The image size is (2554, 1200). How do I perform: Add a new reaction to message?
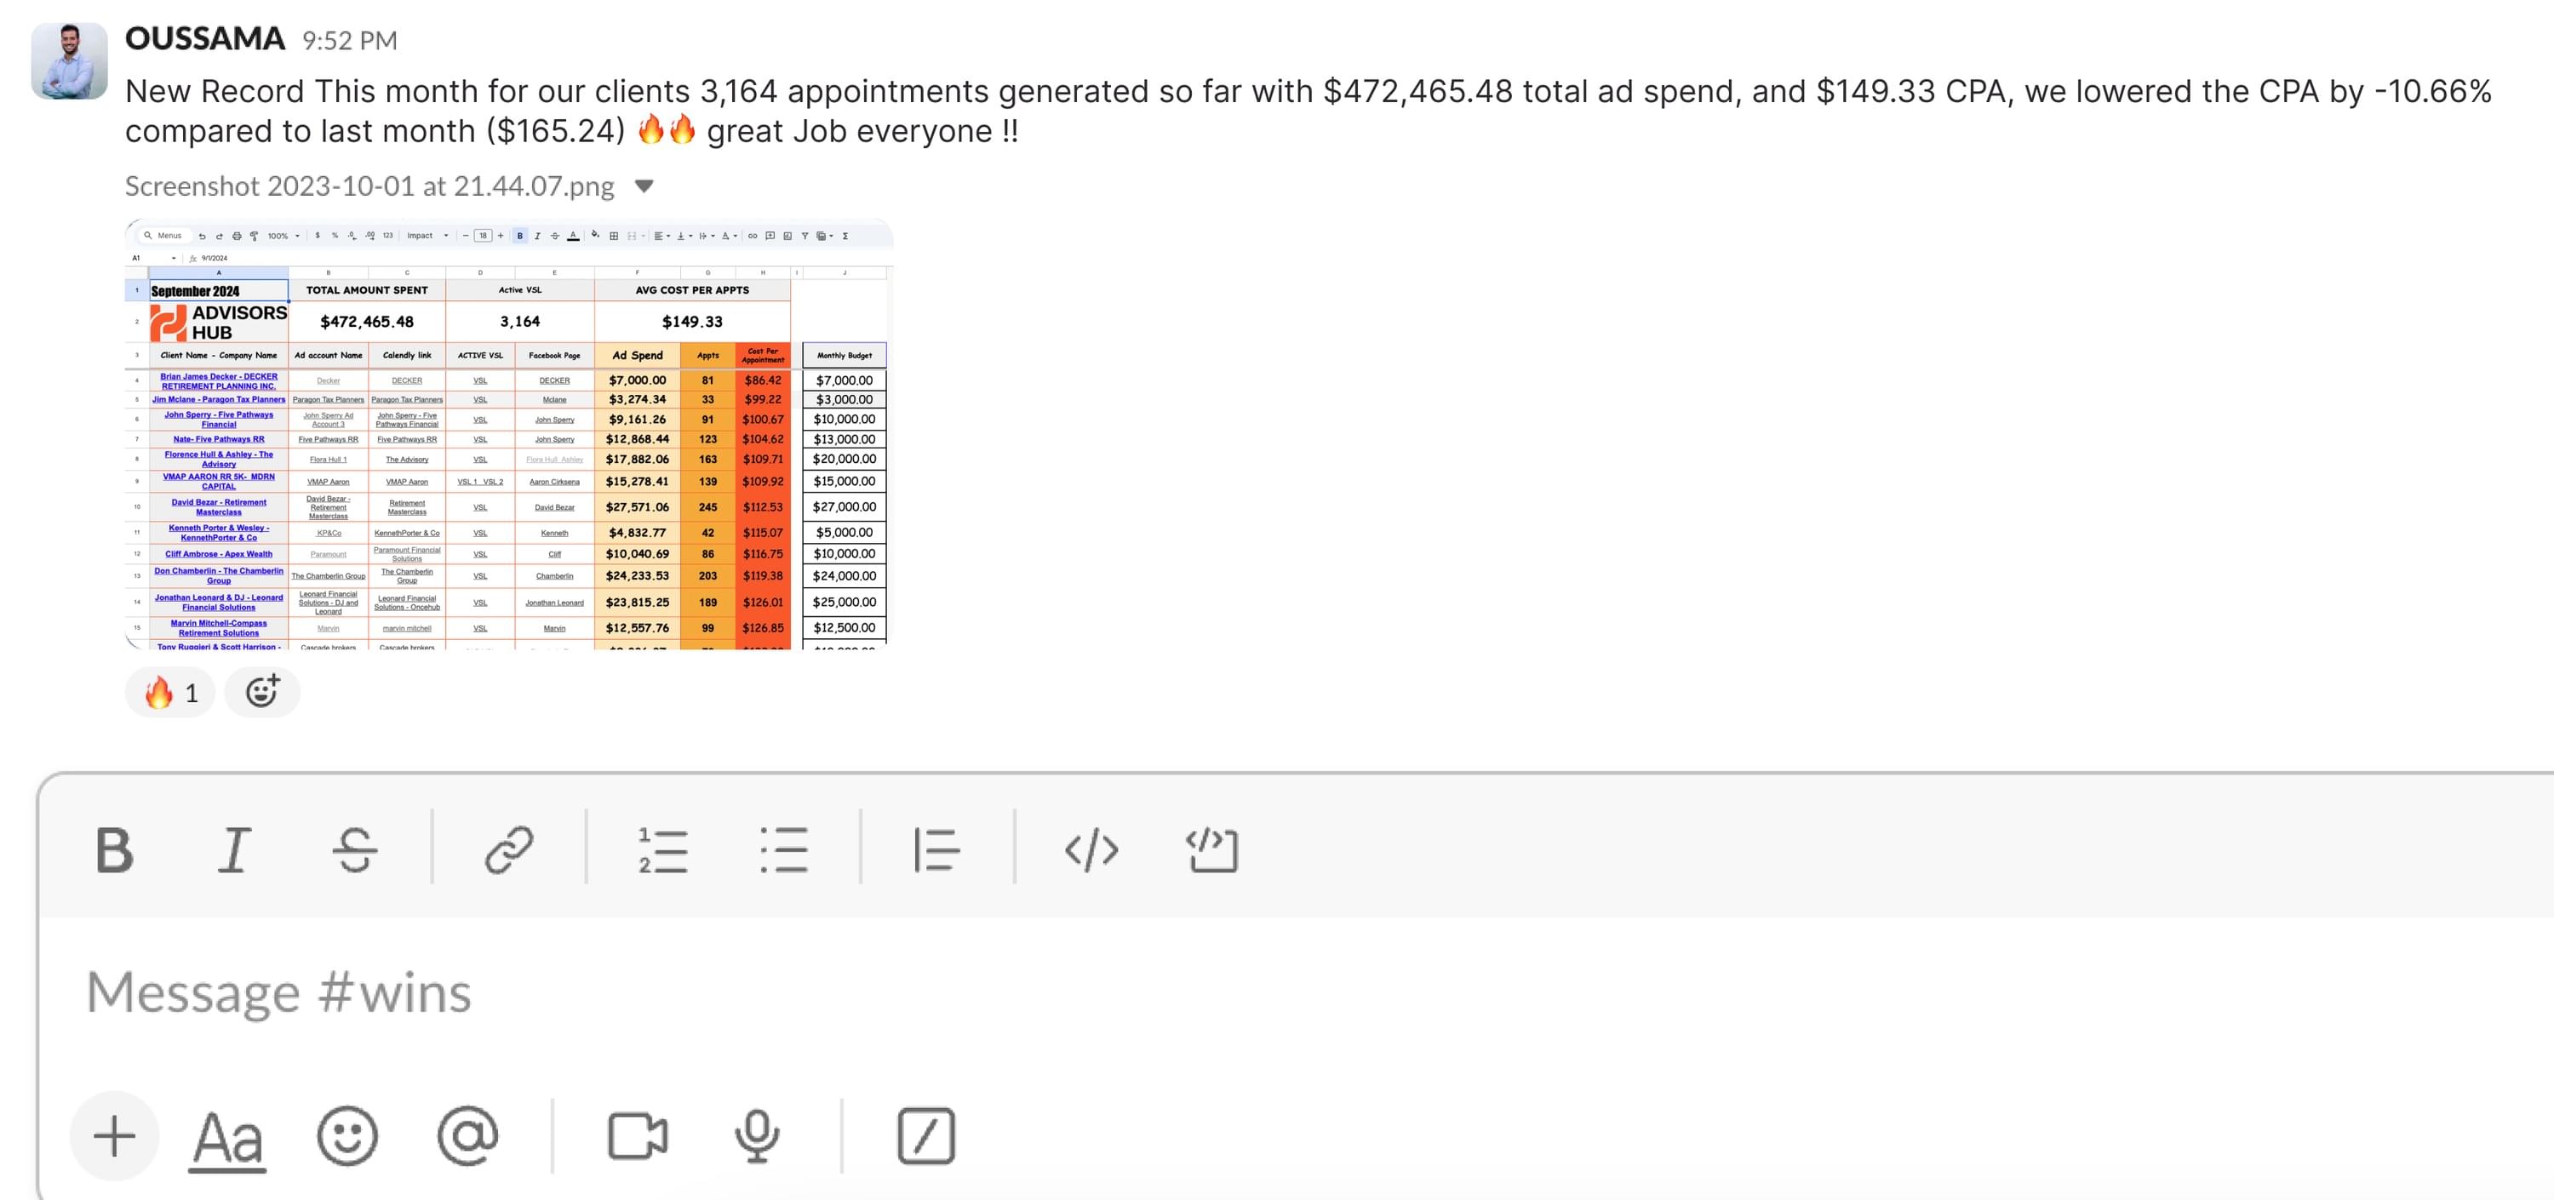(261, 692)
